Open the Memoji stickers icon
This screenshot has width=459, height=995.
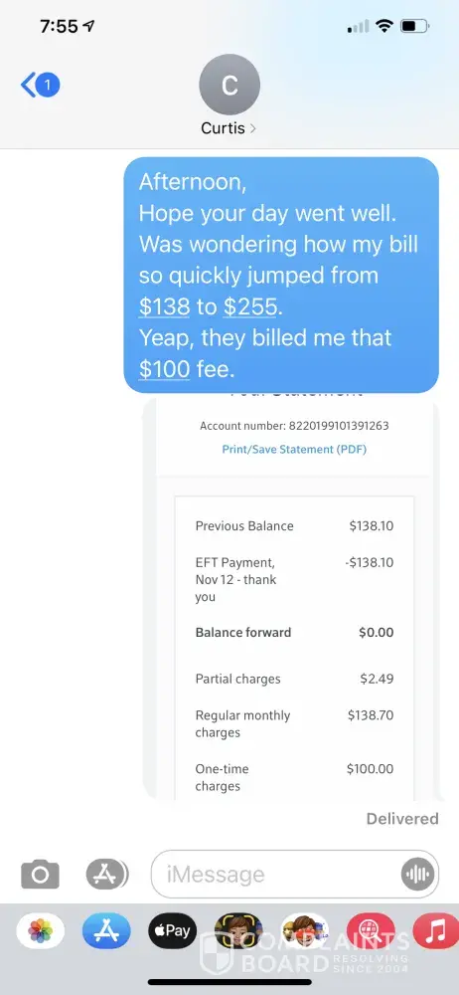[305, 931]
